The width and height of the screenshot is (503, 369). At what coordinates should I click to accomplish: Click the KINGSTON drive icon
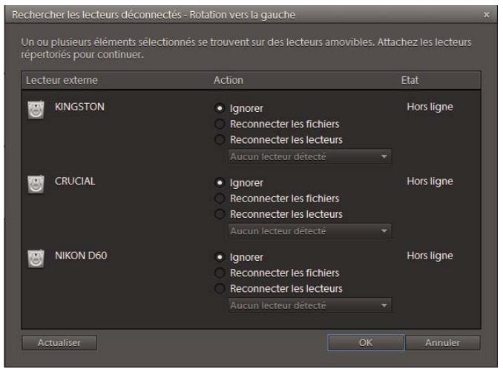[36, 110]
